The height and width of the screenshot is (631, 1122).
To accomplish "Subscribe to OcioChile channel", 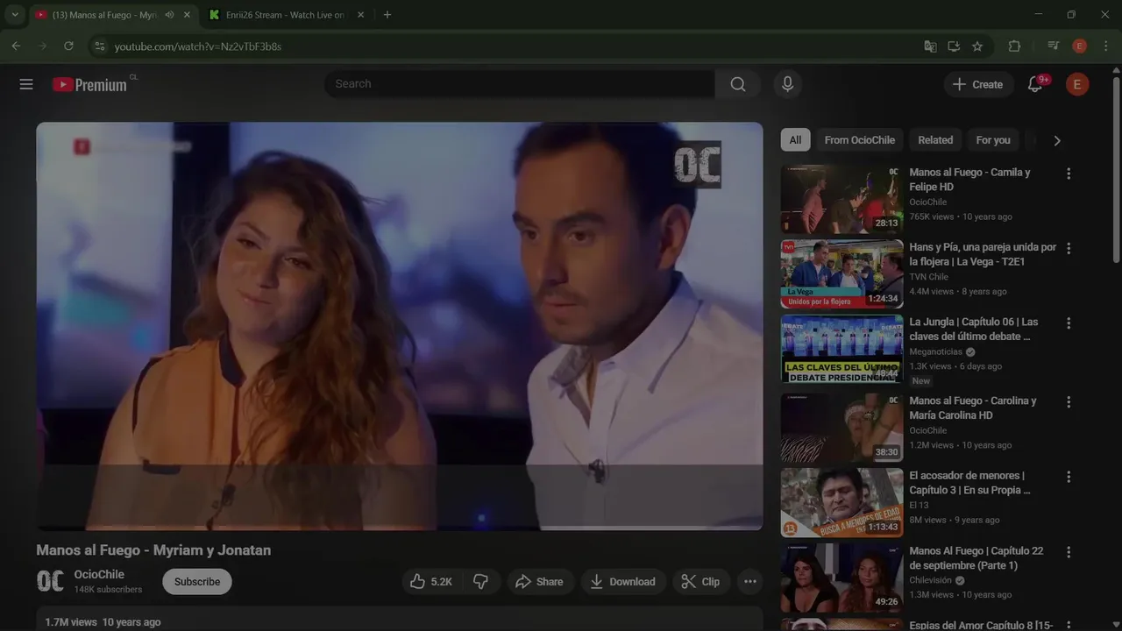I will coord(197,581).
